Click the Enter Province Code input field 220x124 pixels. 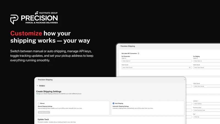tap(207, 110)
